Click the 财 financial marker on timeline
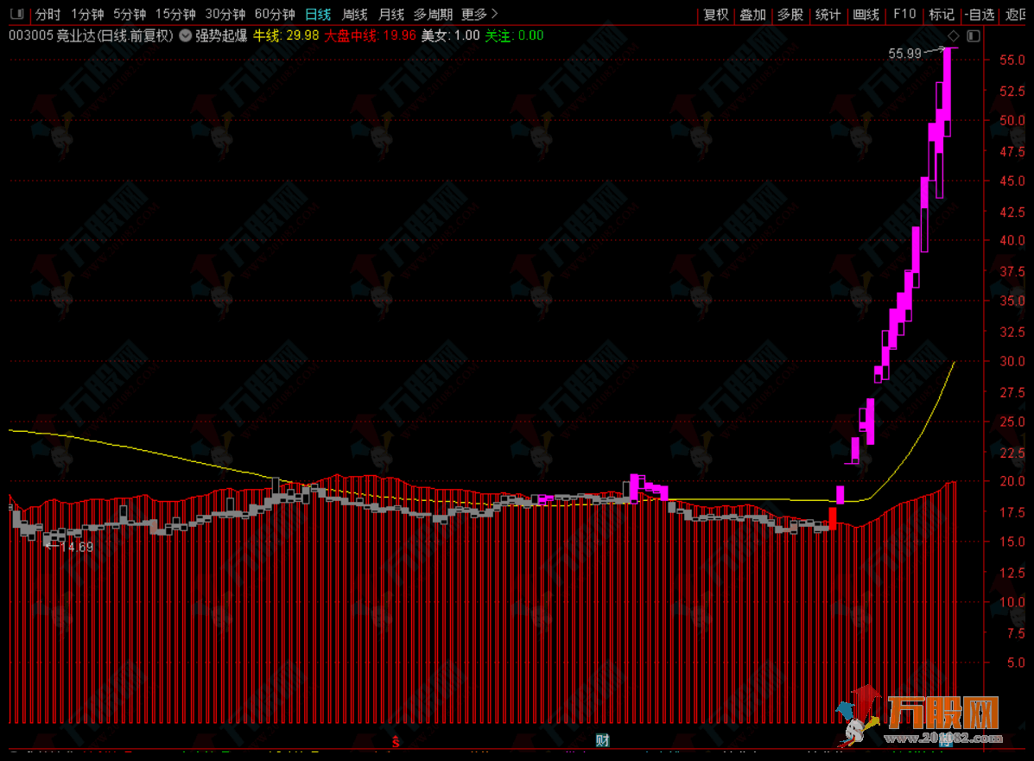The image size is (1034, 761). (602, 740)
